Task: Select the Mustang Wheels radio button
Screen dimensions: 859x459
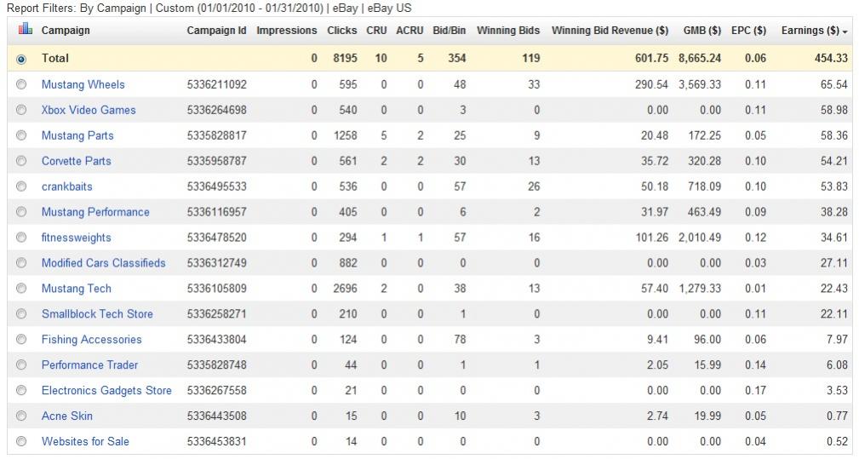Action: click(21, 84)
